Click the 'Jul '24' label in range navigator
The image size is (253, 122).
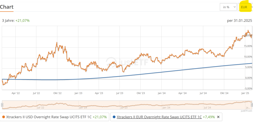(207, 107)
